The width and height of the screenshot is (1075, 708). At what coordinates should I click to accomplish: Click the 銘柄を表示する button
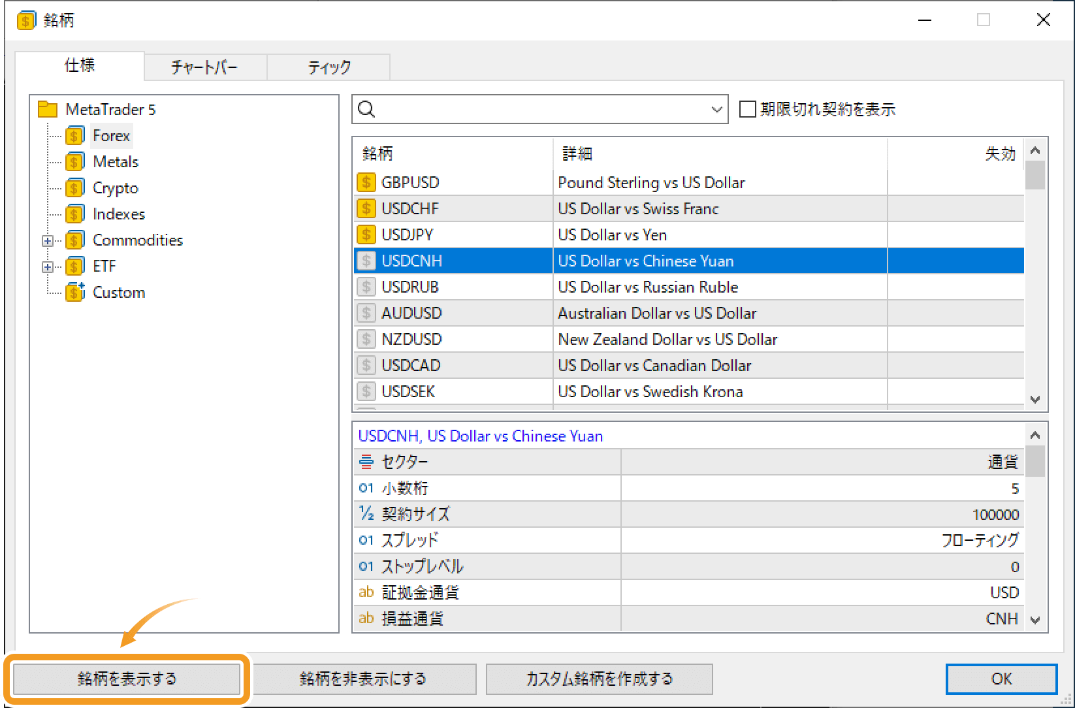(x=127, y=679)
